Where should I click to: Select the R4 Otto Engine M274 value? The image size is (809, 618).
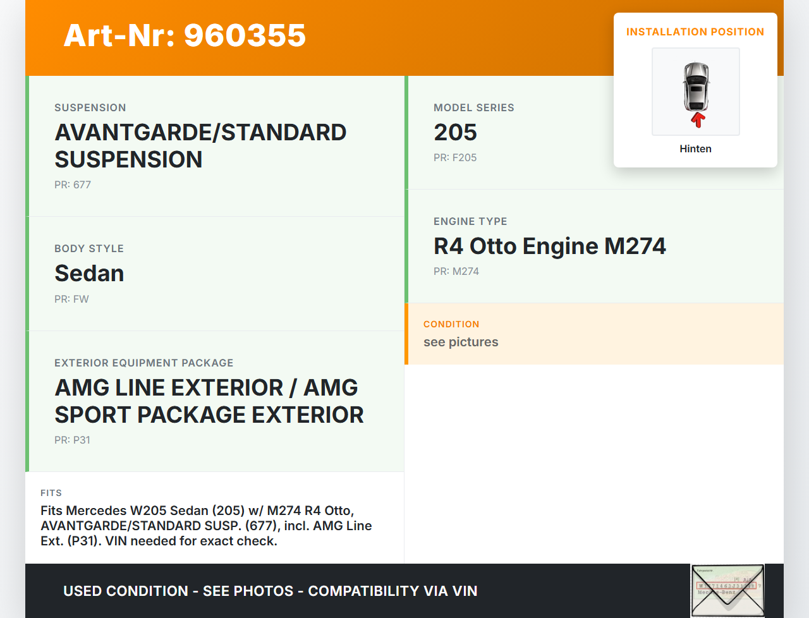[549, 246]
